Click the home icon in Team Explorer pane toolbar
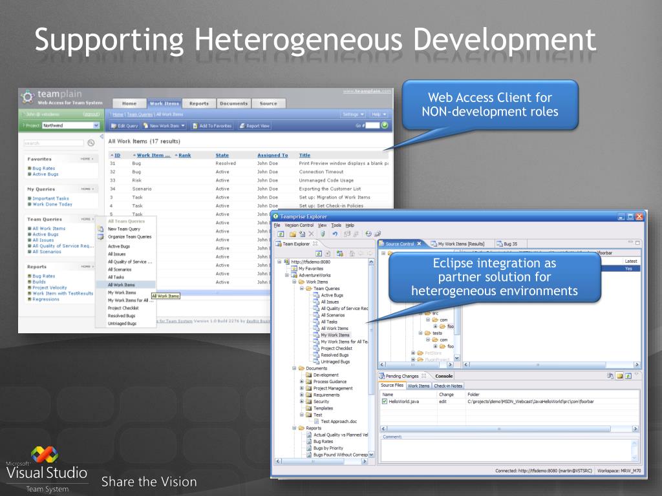The image size is (662, 496). click(352, 253)
